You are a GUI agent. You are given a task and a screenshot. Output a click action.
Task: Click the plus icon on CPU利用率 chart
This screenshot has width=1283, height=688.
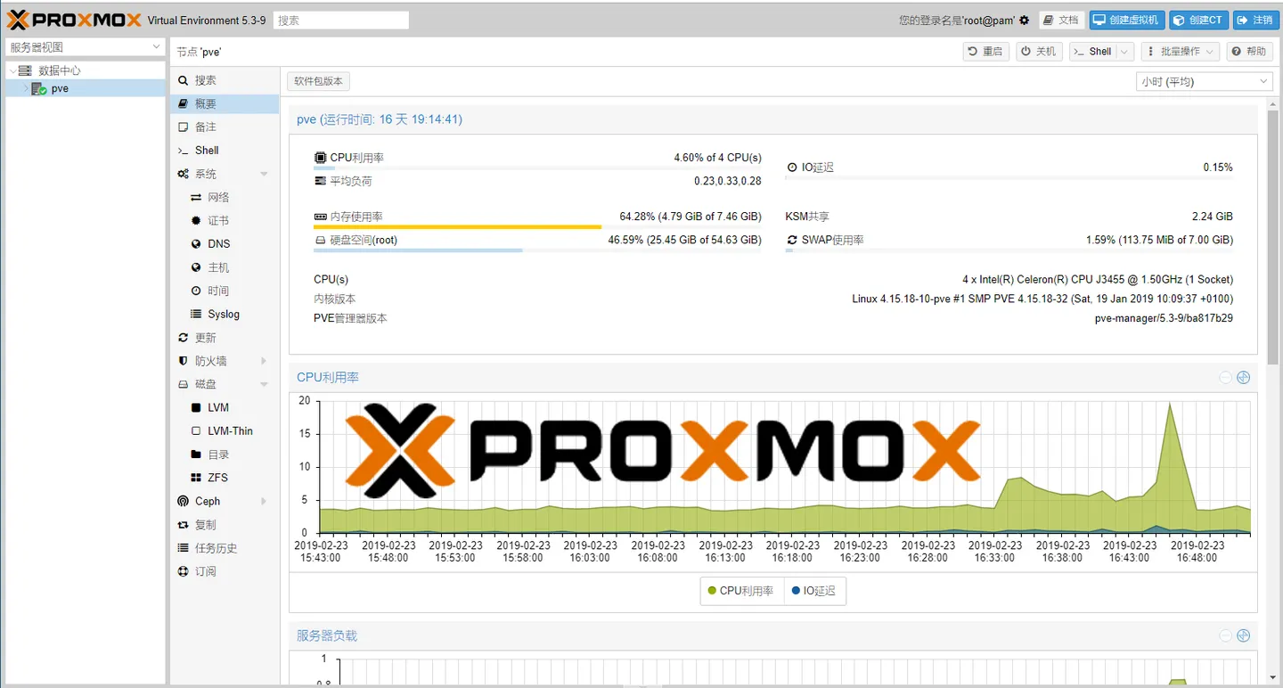(x=1243, y=378)
